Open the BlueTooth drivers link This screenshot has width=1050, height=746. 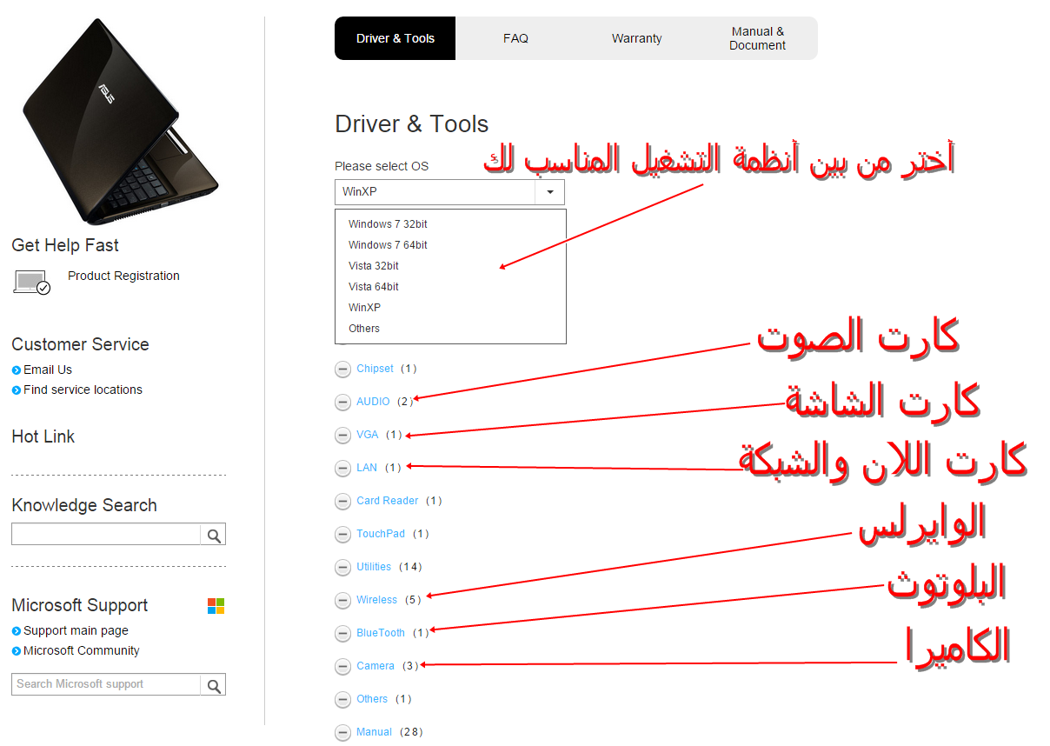[x=381, y=633]
